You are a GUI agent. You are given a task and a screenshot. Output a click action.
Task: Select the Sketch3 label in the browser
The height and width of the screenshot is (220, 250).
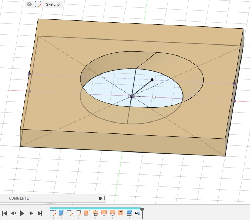click(x=53, y=4)
